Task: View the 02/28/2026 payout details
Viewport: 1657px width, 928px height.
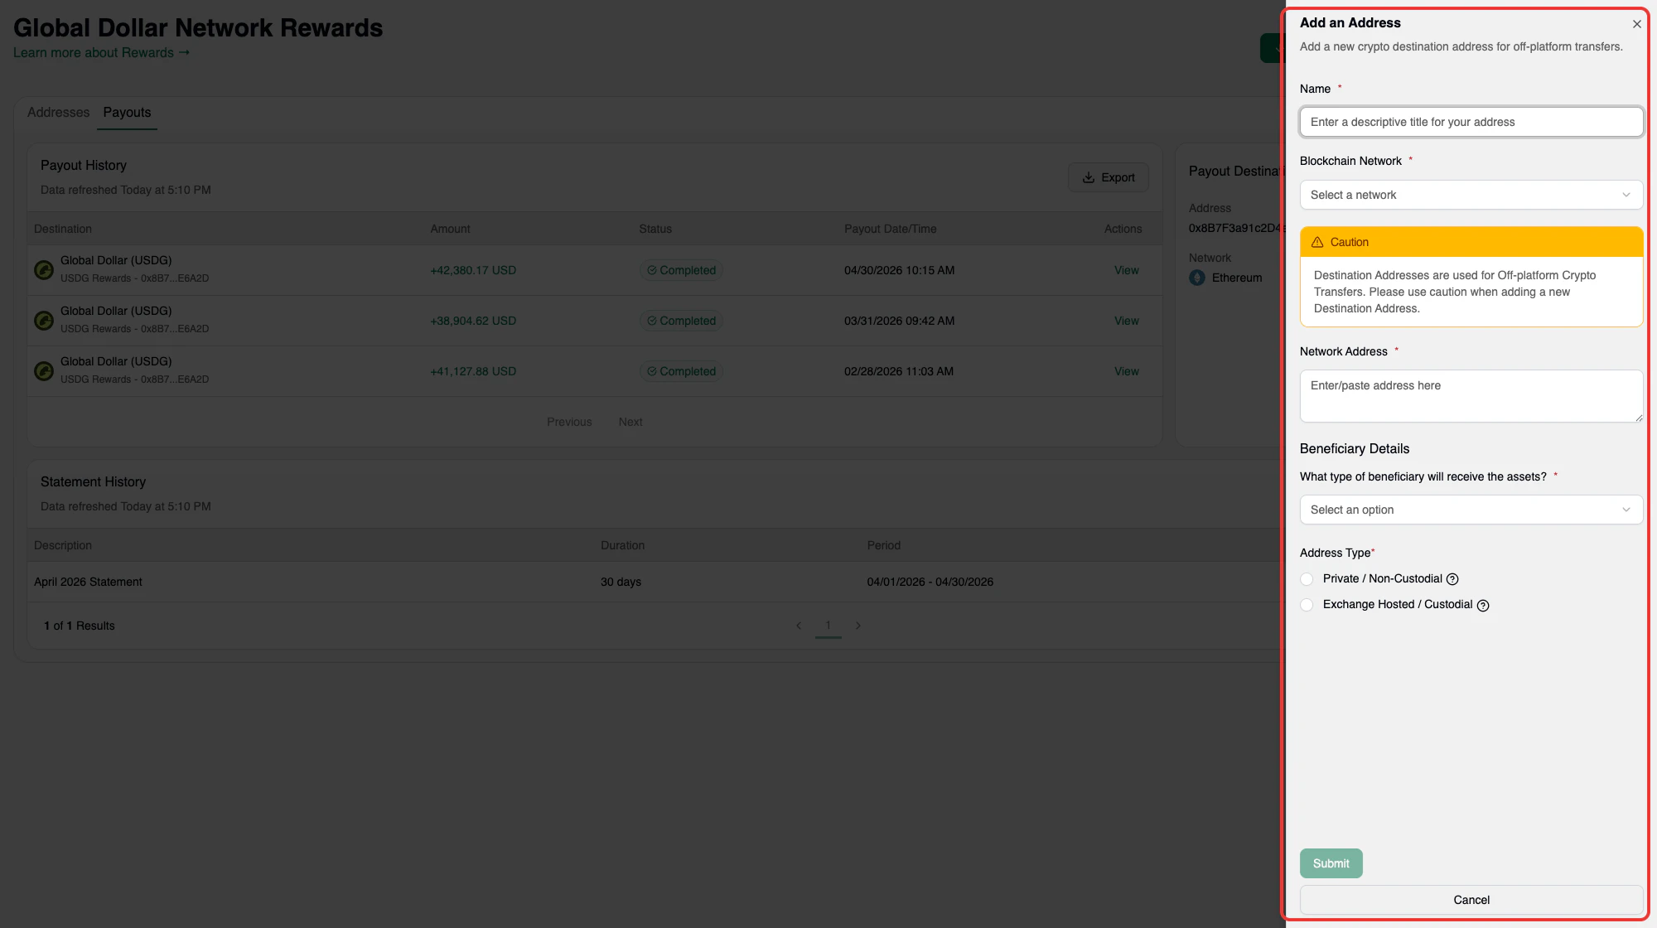Action: pyautogui.click(x=1126, y=371)
